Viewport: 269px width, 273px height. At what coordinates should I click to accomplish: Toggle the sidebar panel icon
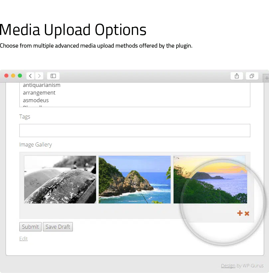(53, 76)
